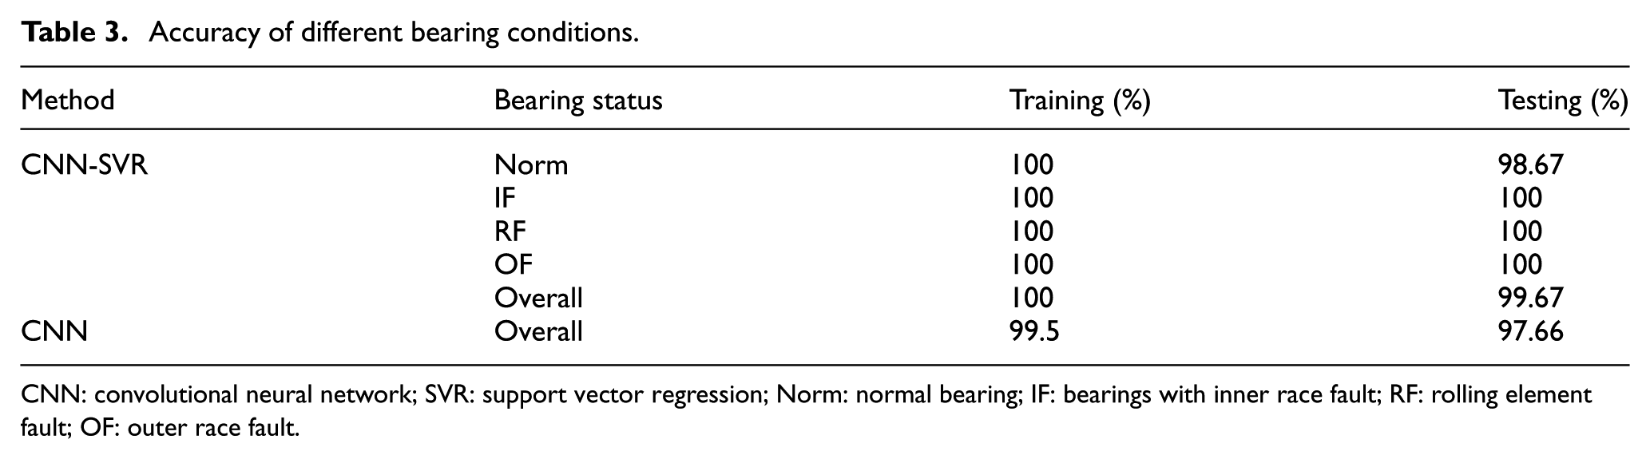
Task: Select the CNN-SVR method cell
Action: (85, 165)
